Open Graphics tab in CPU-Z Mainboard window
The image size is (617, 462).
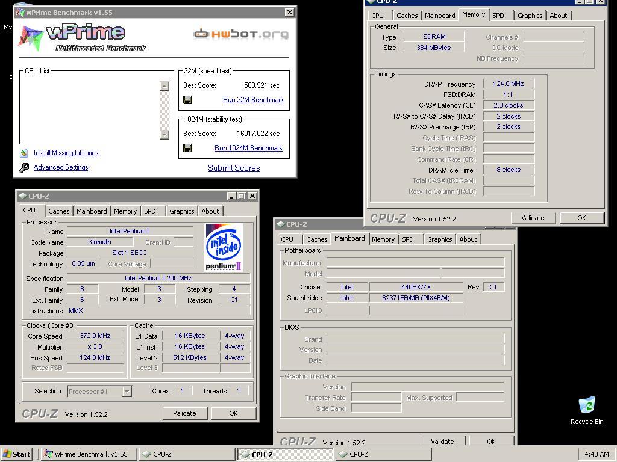[x=439, y=239]
